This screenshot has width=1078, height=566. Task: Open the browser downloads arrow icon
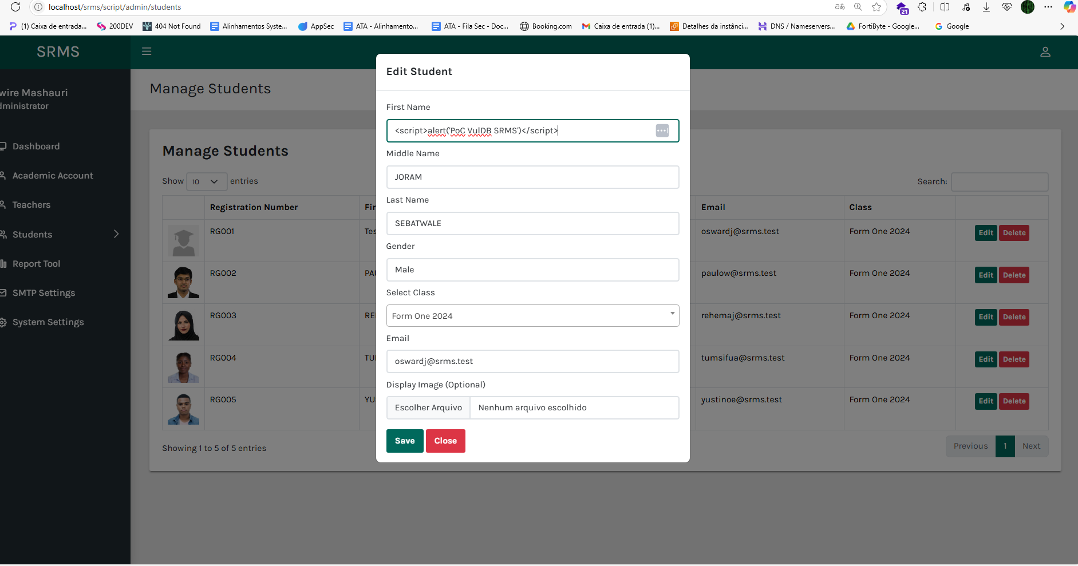(986, 7)
